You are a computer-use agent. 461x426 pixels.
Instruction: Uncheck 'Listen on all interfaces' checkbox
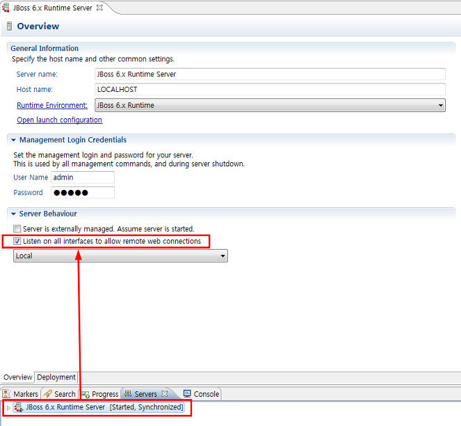coord(17,241)
